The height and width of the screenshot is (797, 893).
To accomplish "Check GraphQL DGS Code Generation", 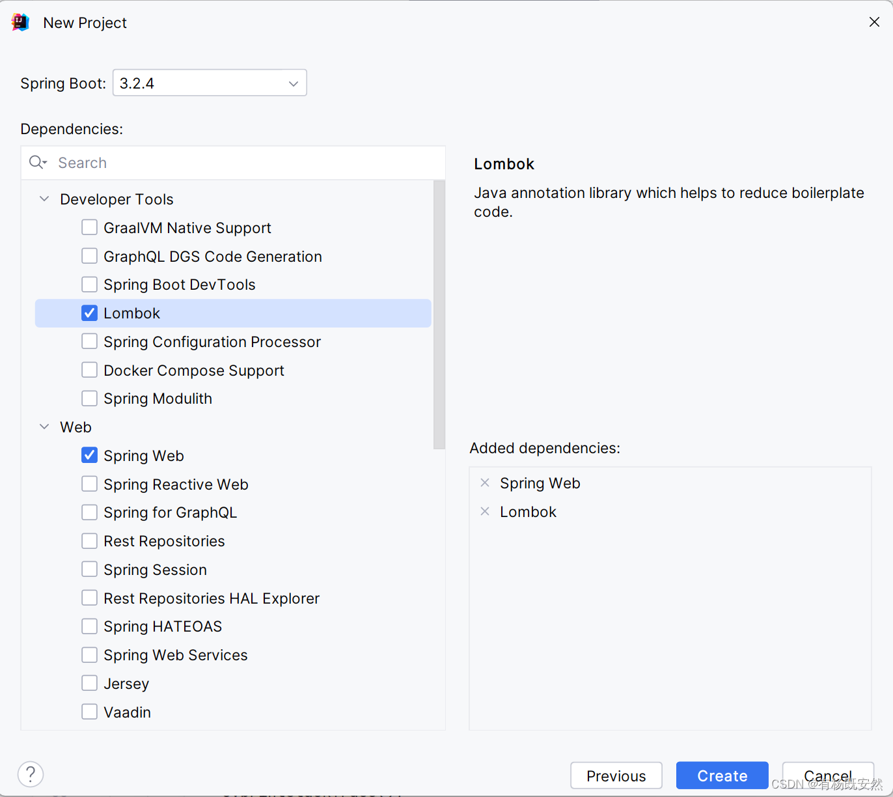I will 89,256.
